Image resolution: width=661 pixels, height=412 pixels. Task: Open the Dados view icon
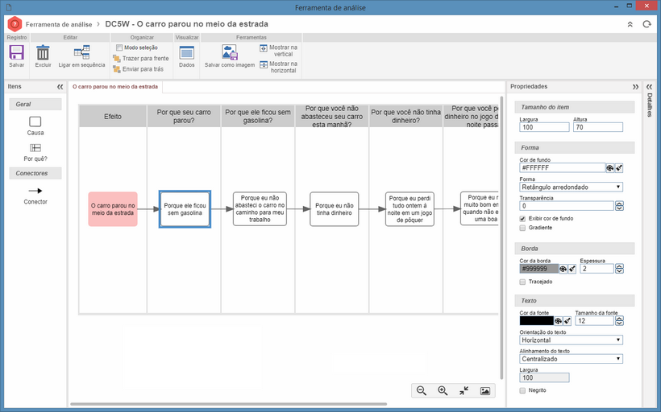[187, 53]
